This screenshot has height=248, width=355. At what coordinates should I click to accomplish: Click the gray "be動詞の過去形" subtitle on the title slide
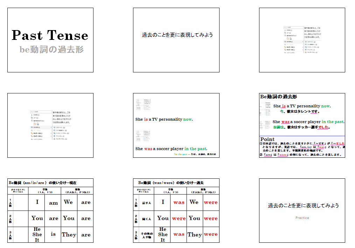point(51,50)
